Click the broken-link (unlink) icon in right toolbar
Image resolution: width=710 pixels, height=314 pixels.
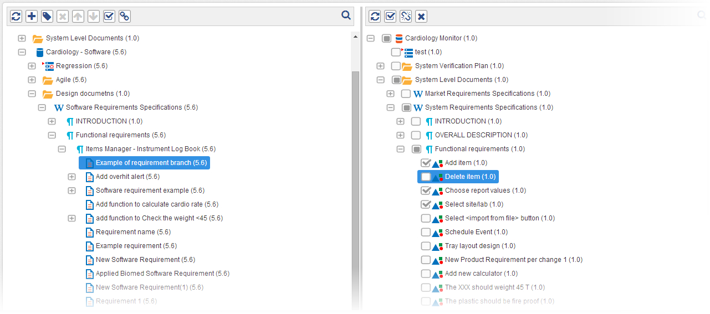(x=406, y=17)
